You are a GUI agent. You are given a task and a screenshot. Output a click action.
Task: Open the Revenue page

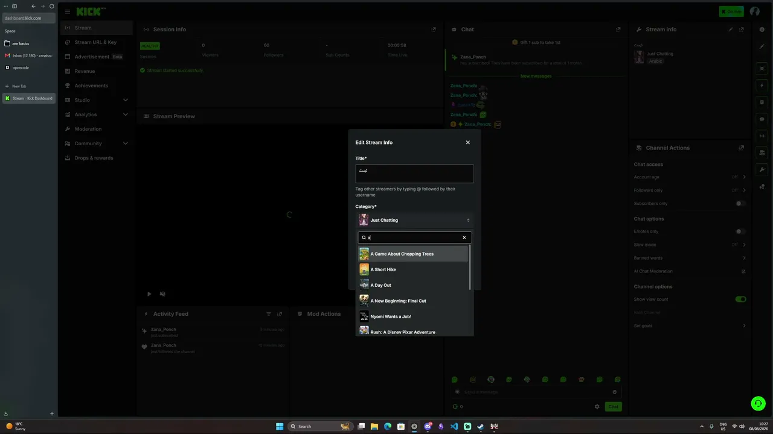97,71
